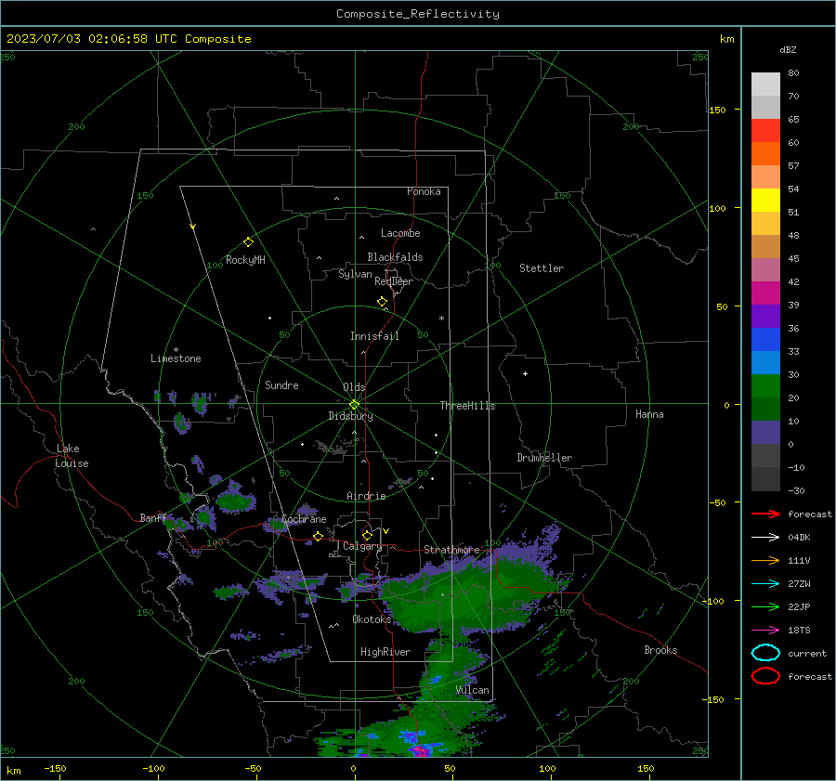Click the white 04DK arrow icon

pos(765,538)
